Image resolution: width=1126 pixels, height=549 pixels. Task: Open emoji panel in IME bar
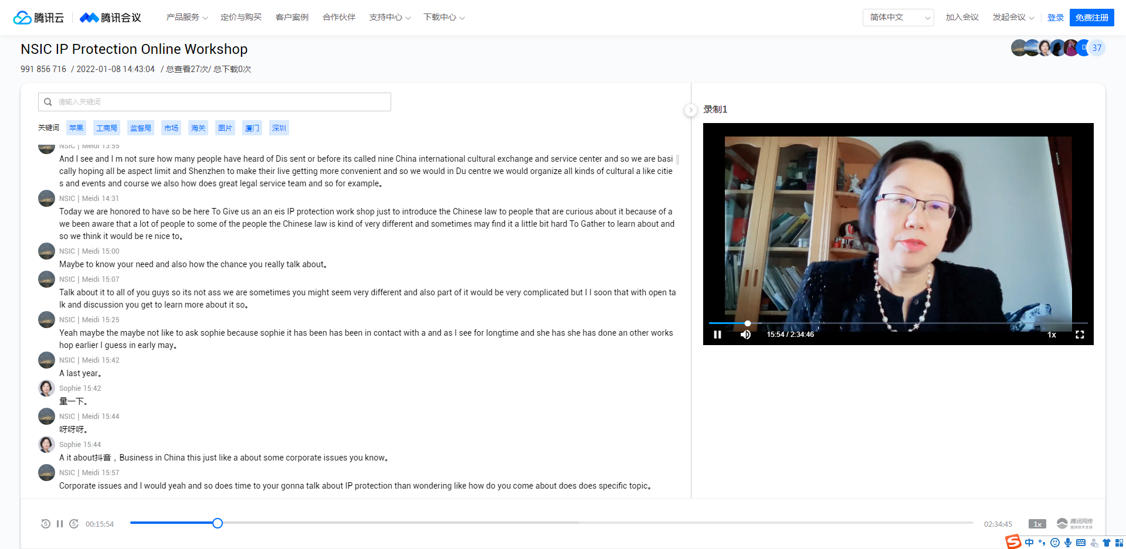pyautogui.click(x=1055, y=543)
